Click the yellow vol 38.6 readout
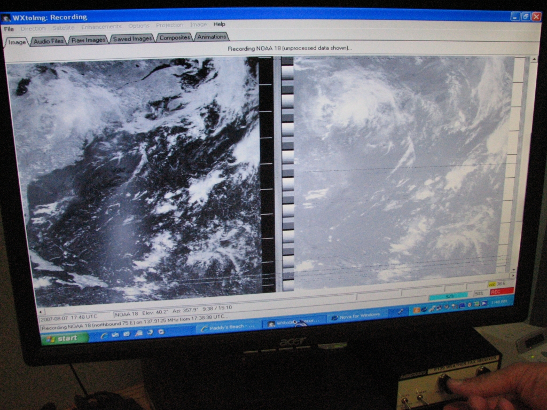This screenshot has width=547, height=410. (x=497, y=284)
